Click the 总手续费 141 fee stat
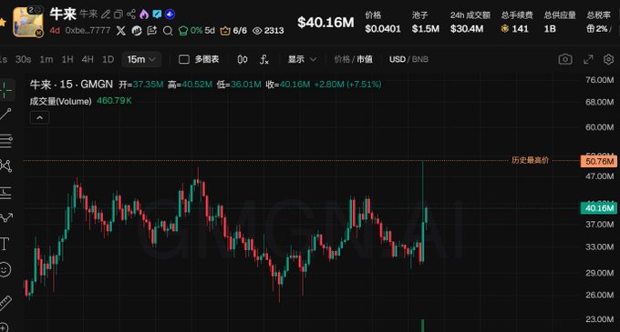This screenshot has height=332, width=620. (x=517, y=22)
